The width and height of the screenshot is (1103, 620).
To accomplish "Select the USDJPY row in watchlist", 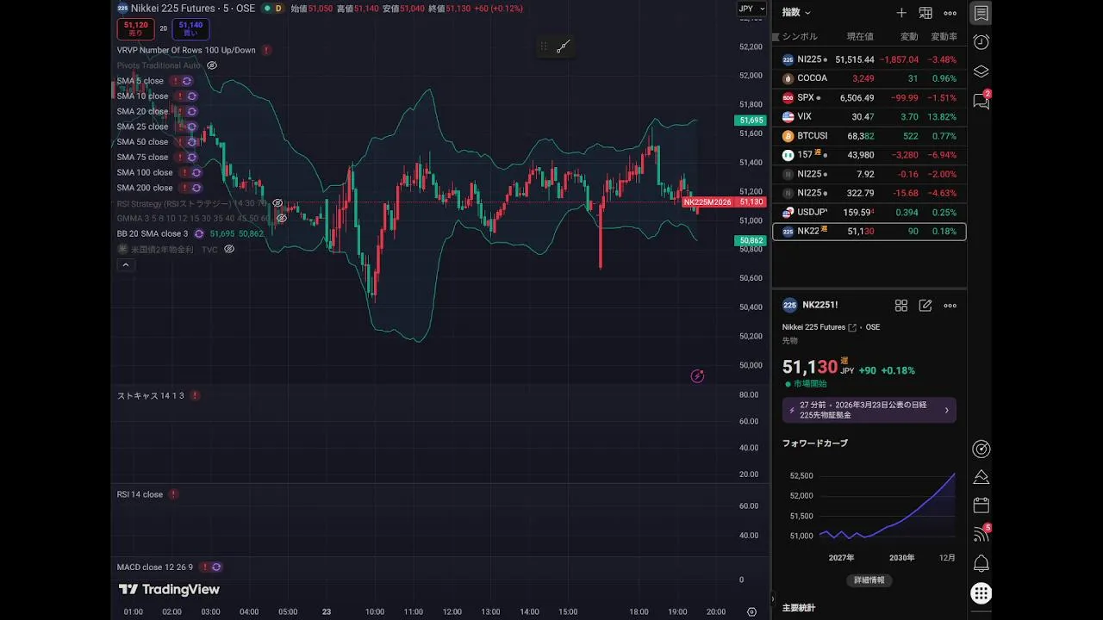I will pyautogui.click(x=869, y=213).
